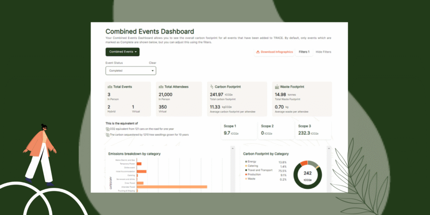Open the Filters 1 button
Viewport: 430px width, 215px height.
point(304,52)
